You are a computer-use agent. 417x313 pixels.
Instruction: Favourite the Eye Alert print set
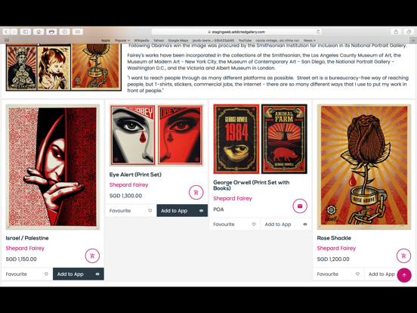131,210
